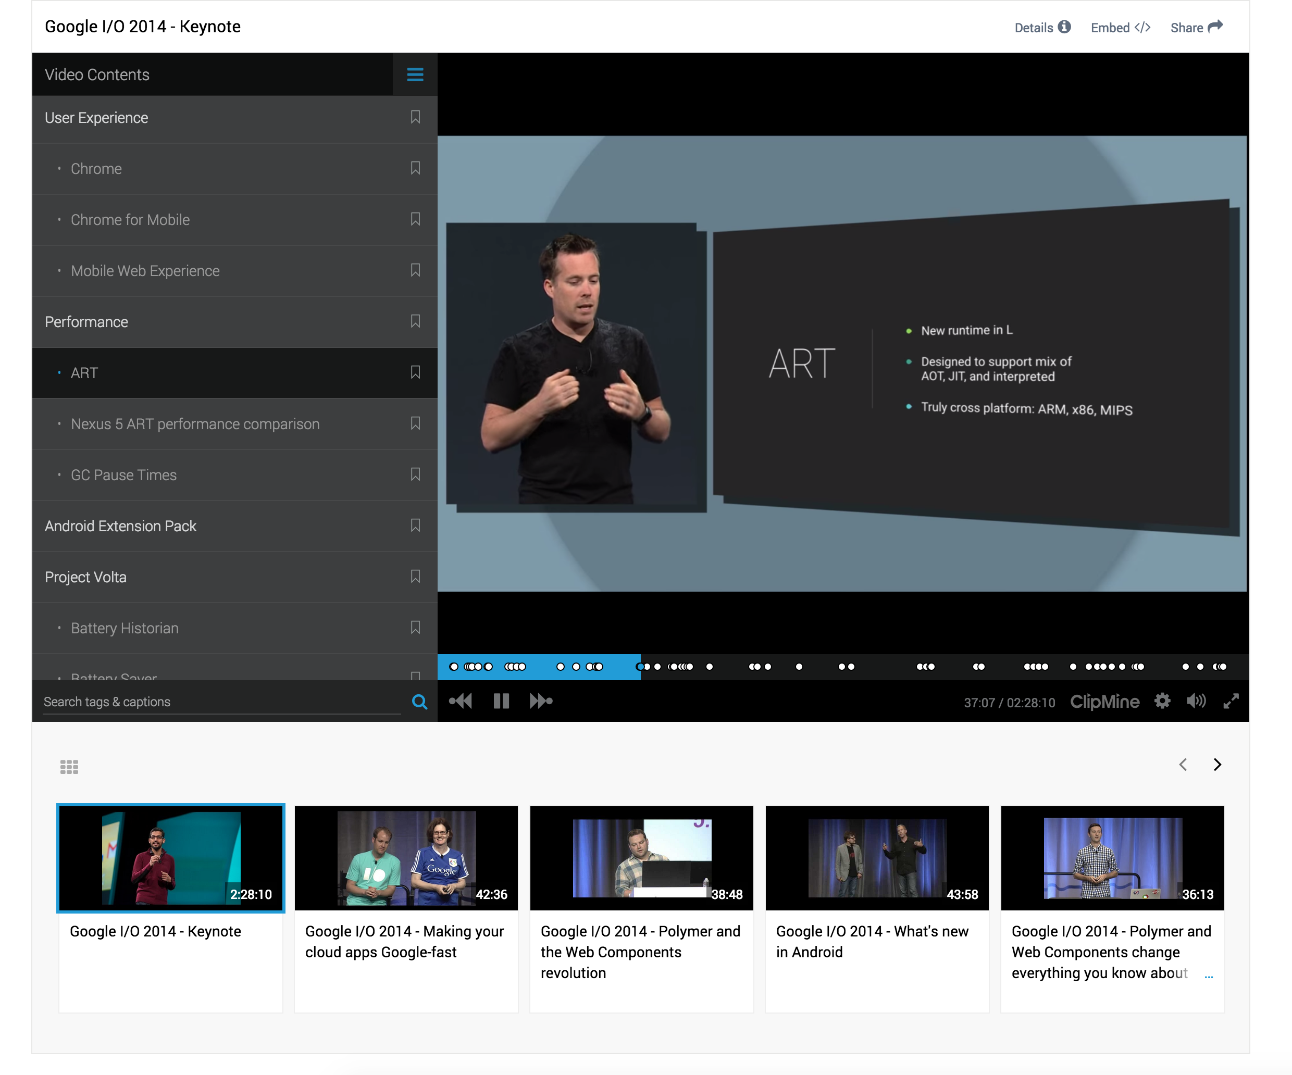Jump forward to next clip marker
Screen dimensions: 1292x1075
point(541,701)
